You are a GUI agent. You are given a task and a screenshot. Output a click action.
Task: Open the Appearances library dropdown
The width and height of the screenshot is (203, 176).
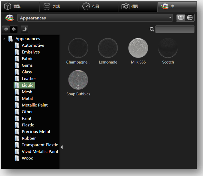tap(95, 18)
